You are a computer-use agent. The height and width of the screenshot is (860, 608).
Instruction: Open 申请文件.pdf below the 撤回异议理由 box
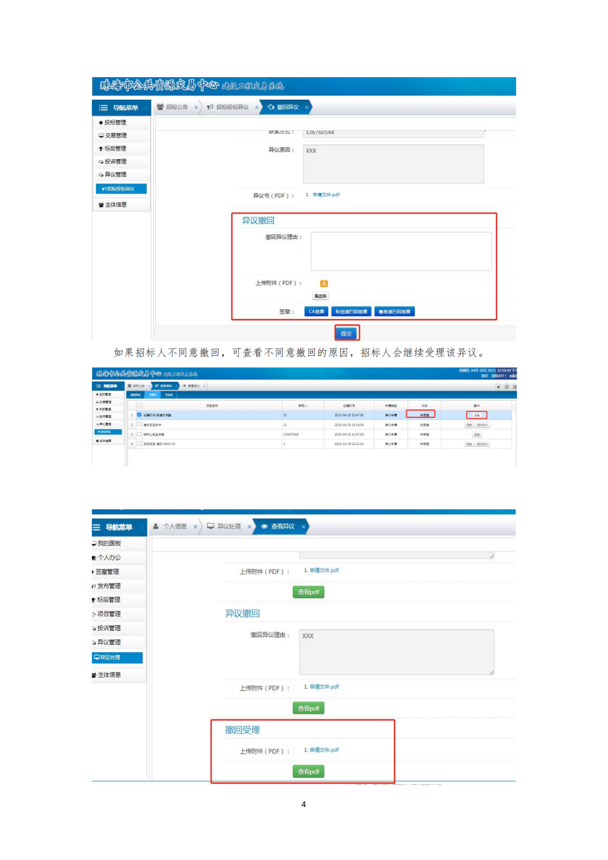[x=324, y=687]
